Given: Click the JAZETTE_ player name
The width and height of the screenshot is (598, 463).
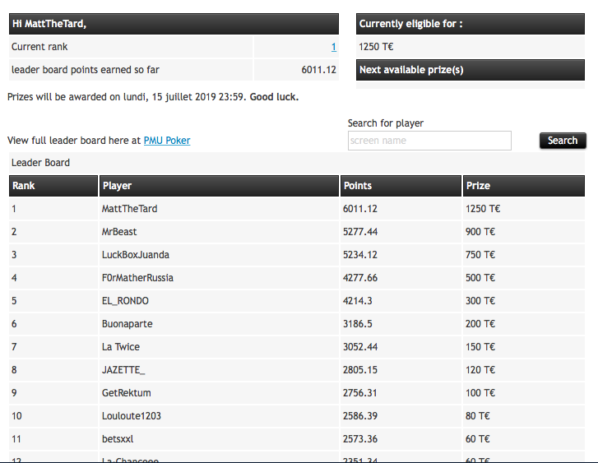Looking at the screenshot, I should tap(123, 370).
